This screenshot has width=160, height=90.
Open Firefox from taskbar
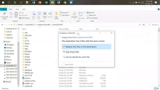59,2
